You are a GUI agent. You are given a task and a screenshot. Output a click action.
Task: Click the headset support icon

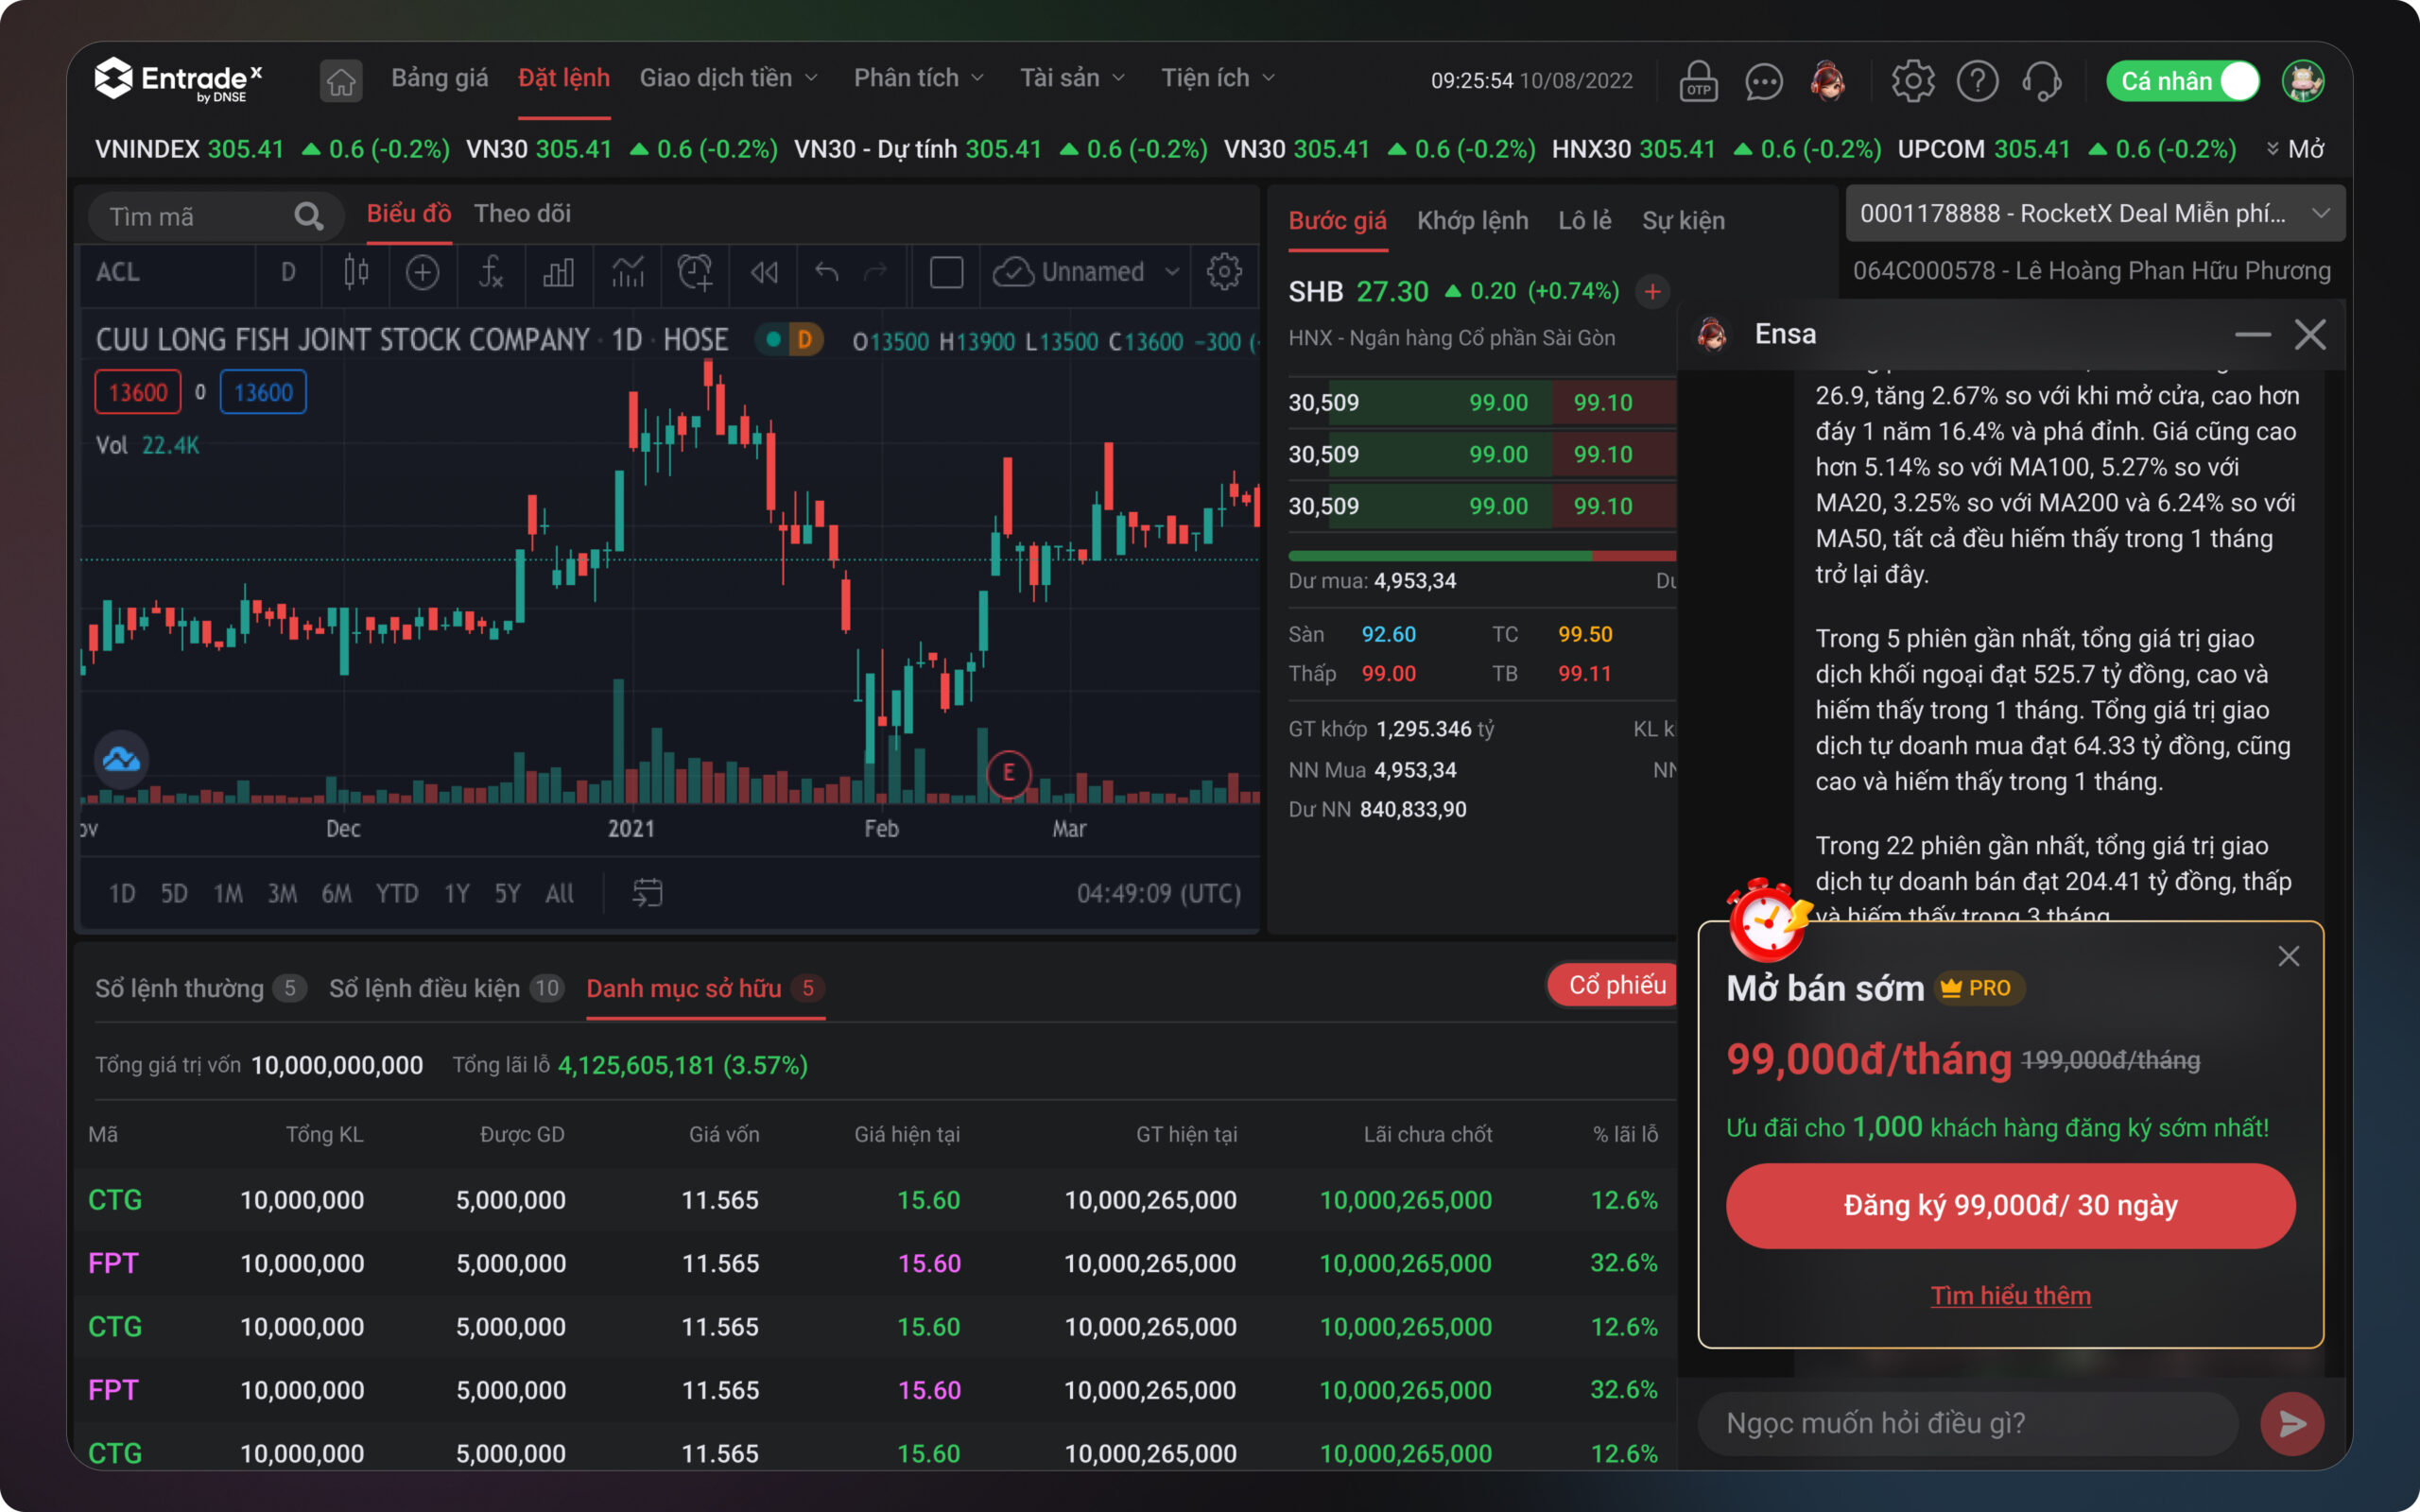click(x=2041, y=81)
